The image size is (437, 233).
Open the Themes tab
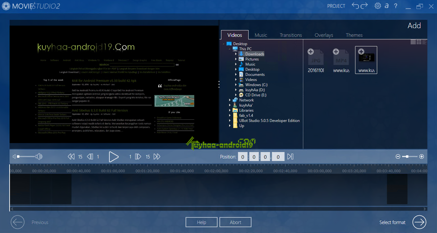tap(354, 35)
